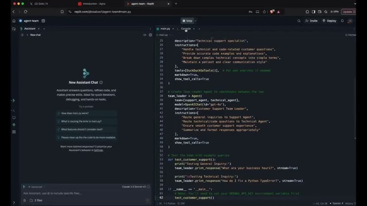367x206 pixels.
Task: Open the search magnifier in Replit header
Action: pyautogui.click(x=299, y=21)
